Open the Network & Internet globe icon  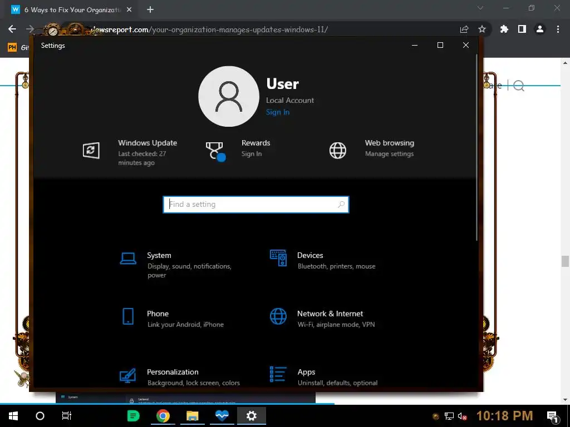click(x=278, y=316)
